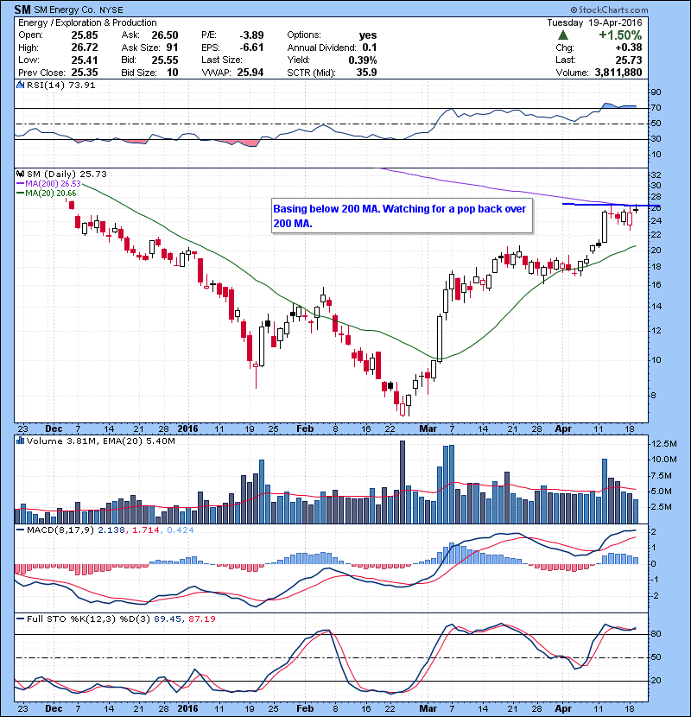Click the StockCharts.com copyright label
The height and width of the screenshot is (717, 691).
click(x=609, y=10)
